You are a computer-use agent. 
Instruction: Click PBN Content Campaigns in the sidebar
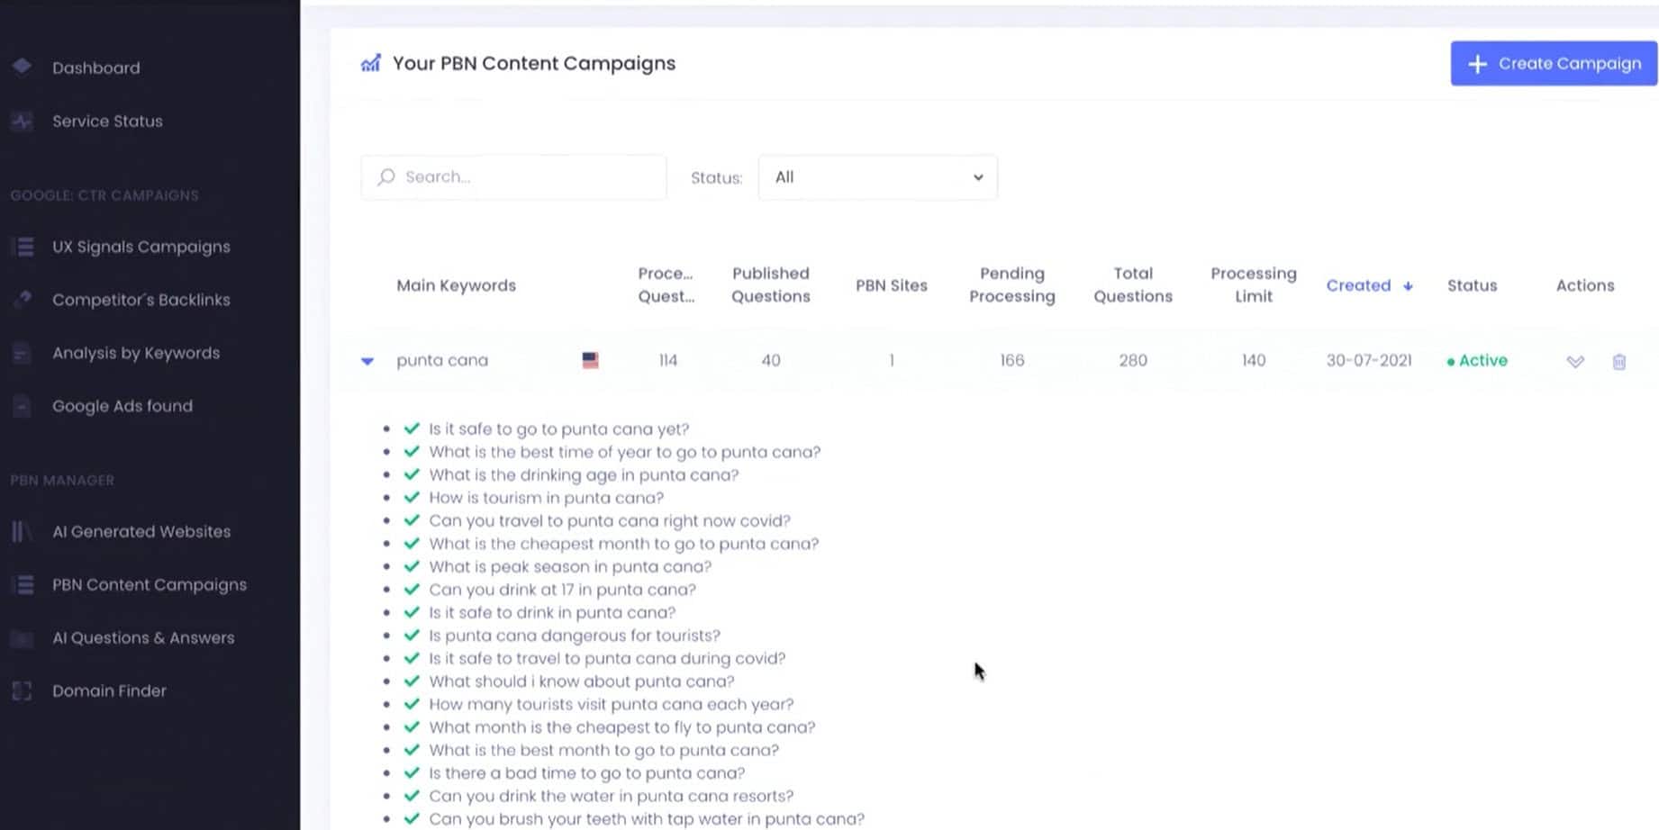click(x=149, y=584)
